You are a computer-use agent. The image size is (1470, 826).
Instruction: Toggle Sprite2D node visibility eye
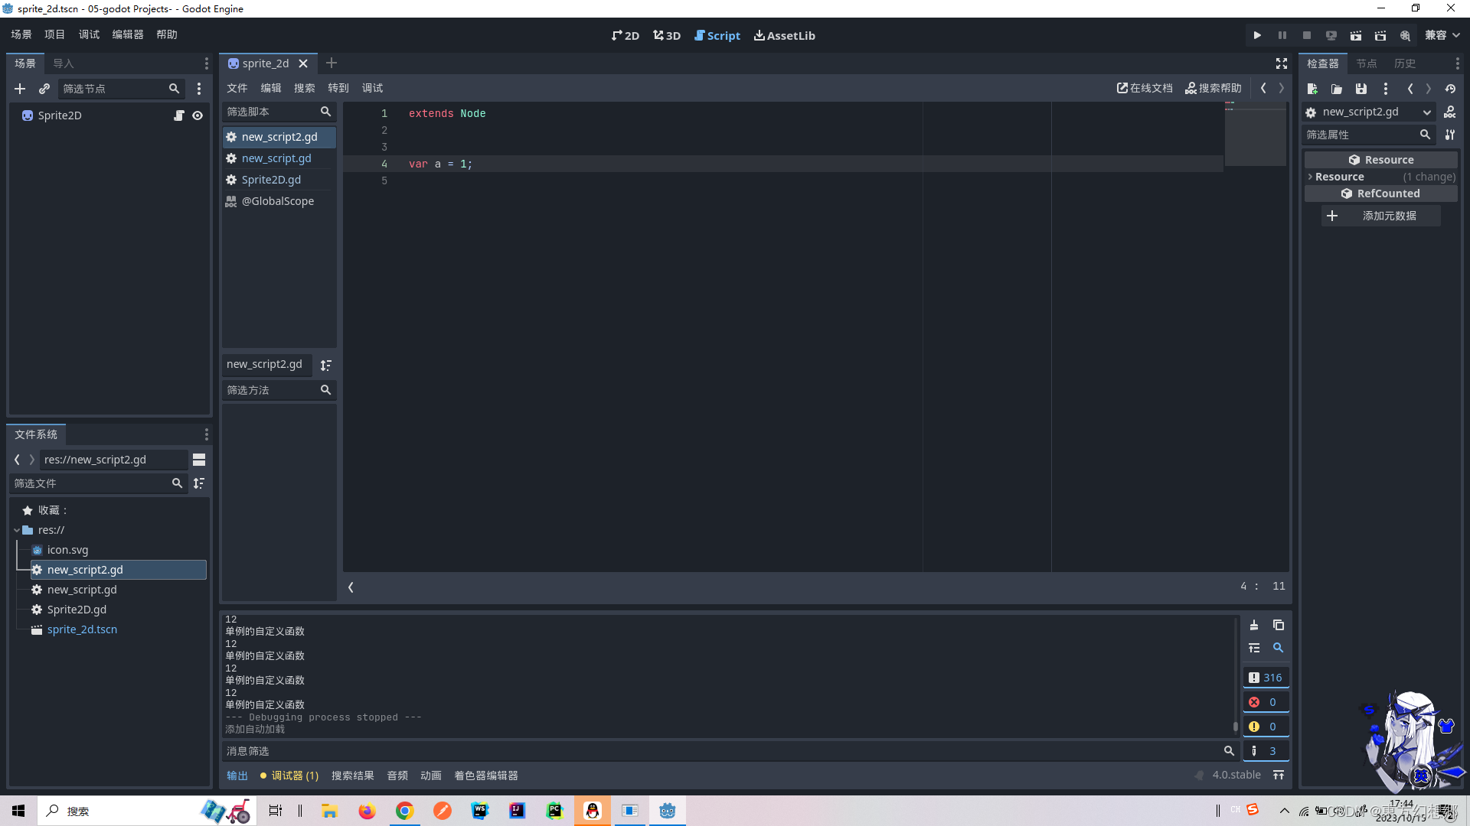click(198, 115)
